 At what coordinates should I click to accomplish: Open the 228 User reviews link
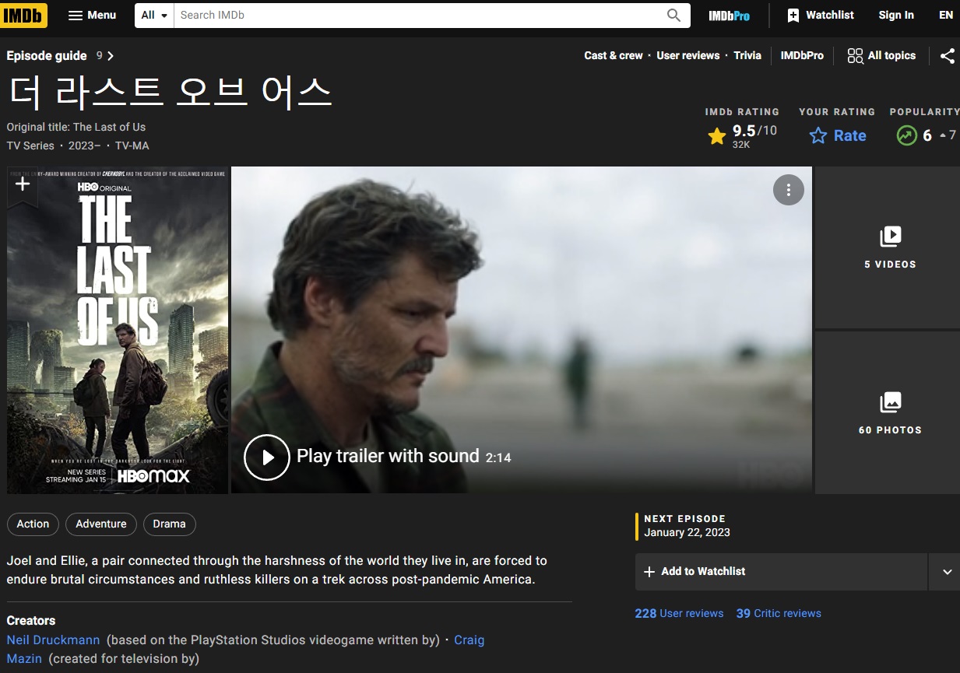(x=679, y=613)
